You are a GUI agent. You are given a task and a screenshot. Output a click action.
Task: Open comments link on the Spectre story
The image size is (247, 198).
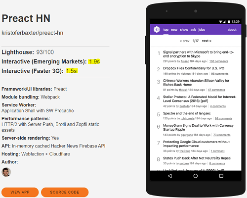click(223, 118)
